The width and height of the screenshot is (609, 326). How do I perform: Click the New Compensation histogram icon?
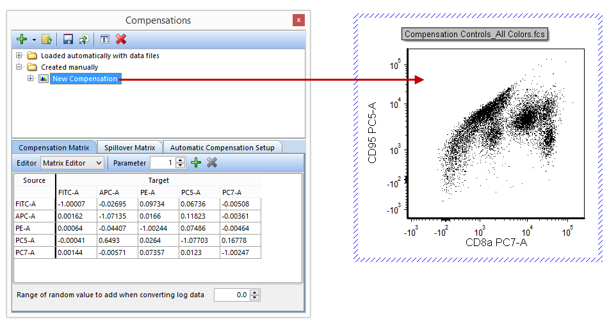click(x=44, y=79)
